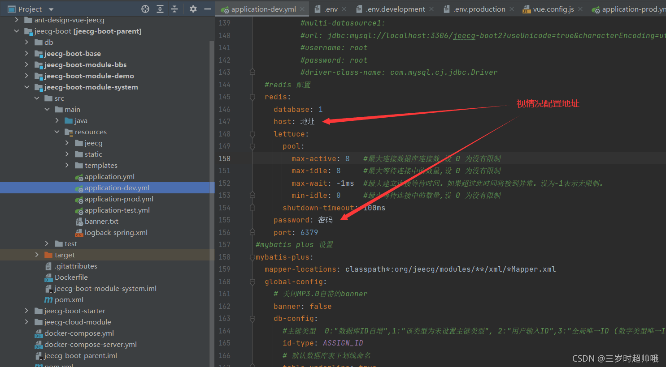
Task: Click the fold marker on line 158 mybatis-plus
Action: (x=252, y=257)
